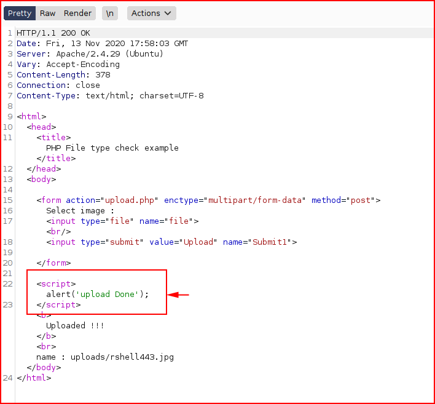Open the Actions dropdown menu

pyautogui.click(x=152, y=14)
